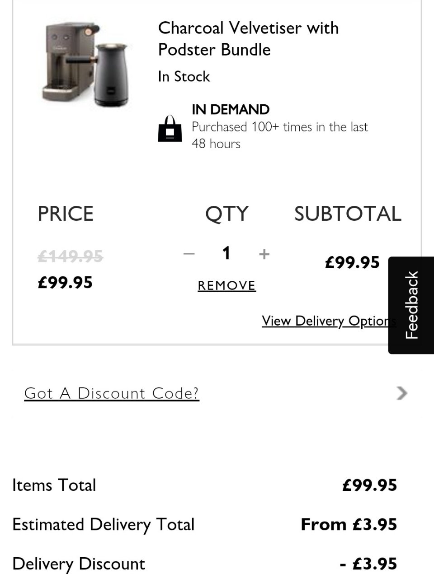Click the Items Total £99.95 amount

(x=369, y=485)
